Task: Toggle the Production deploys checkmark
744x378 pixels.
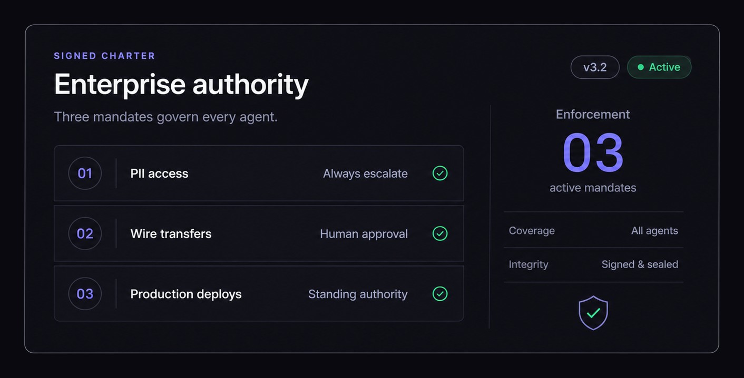Action: (440, 293)
